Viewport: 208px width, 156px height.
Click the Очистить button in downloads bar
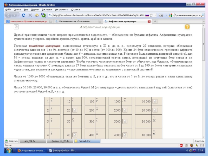point(199,141)
